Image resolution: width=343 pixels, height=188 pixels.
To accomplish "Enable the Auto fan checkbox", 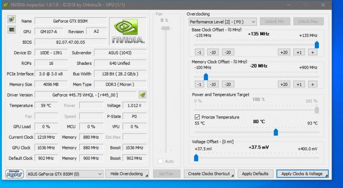I will pyautogui.click(x=160, y=161).
